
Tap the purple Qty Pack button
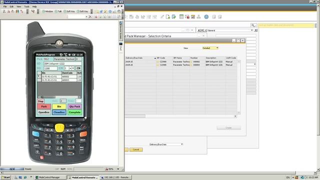pyautogui.click(x=74, y=106)
